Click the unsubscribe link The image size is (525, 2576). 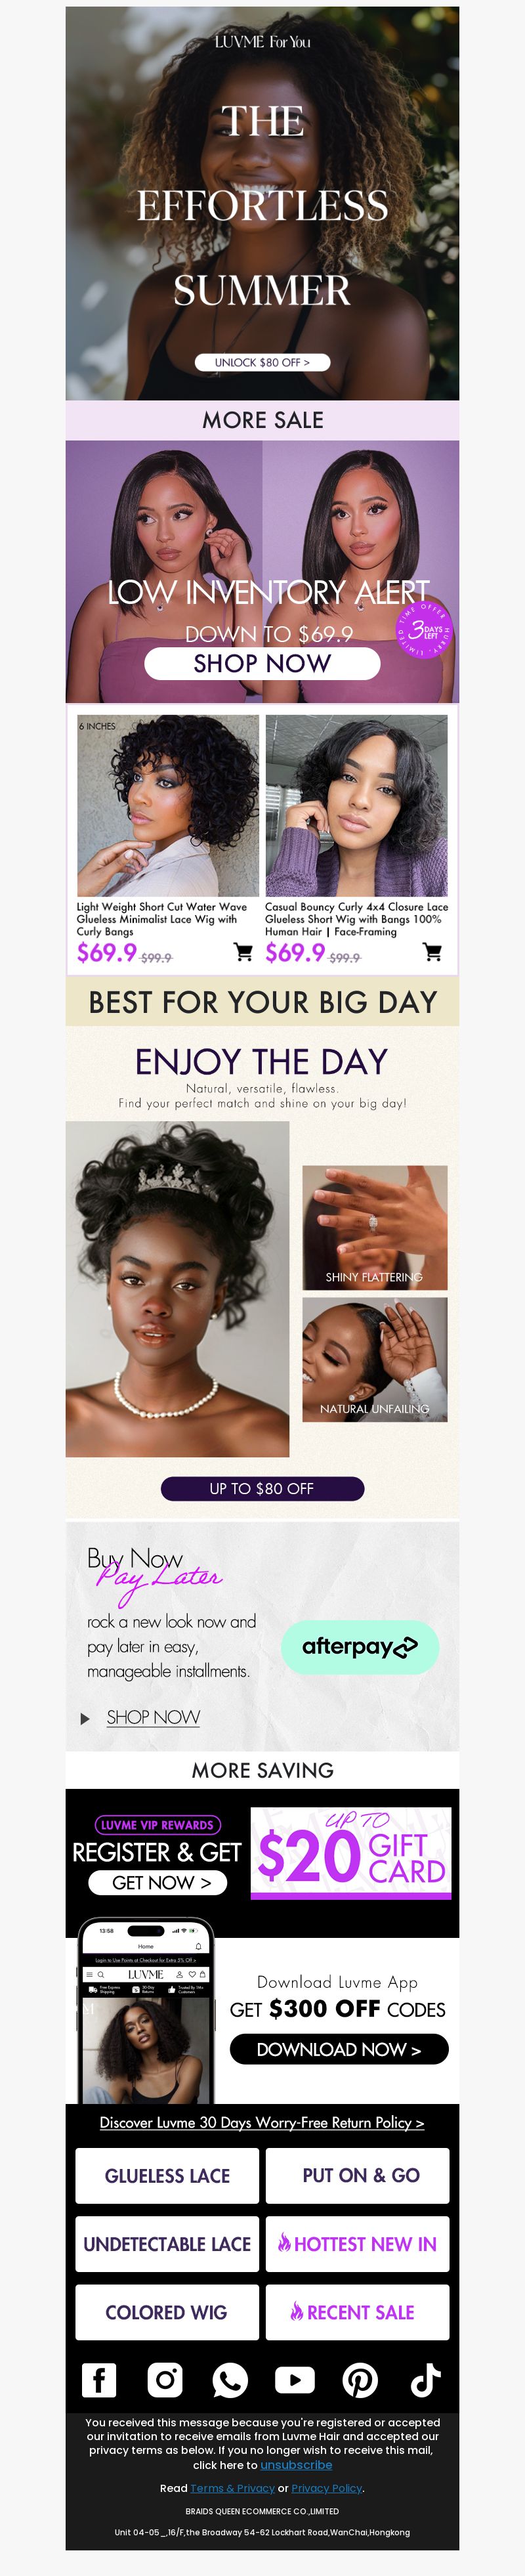[296, 2465]
